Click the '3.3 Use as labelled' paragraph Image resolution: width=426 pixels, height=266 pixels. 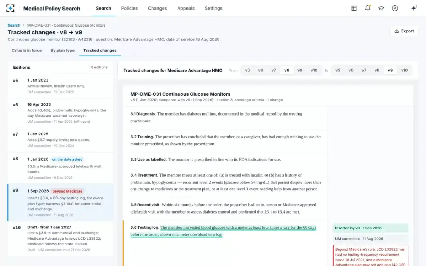[x=206, y=159]
